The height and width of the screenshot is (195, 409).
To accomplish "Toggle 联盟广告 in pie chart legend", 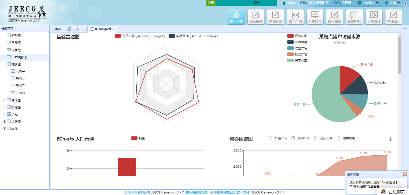I will click(297, 48).
